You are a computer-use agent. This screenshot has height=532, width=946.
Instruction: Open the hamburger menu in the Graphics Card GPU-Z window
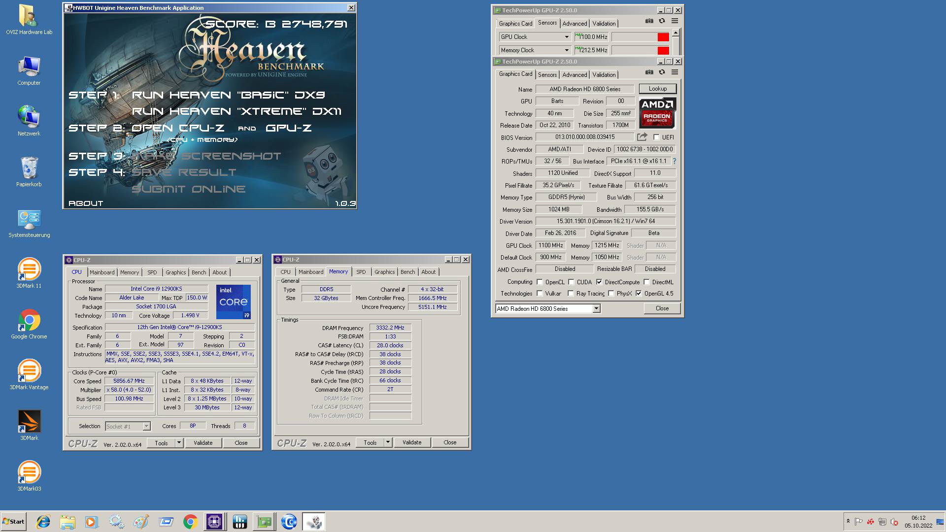click(x=675, y=72)
